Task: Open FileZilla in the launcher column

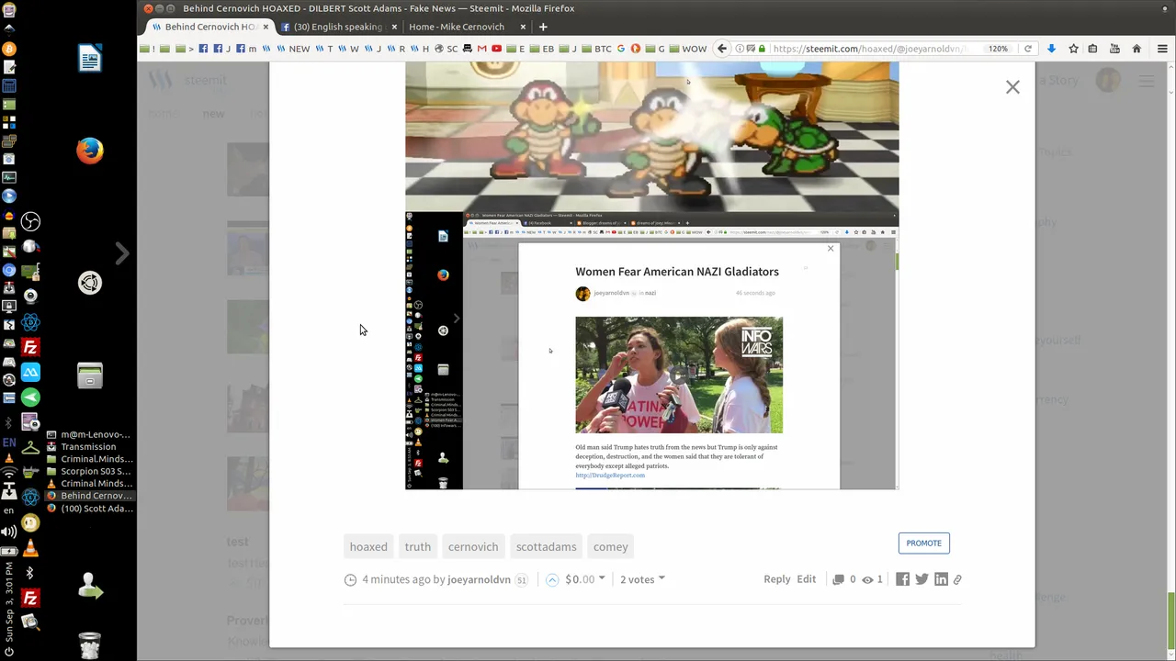Action: 30,348
